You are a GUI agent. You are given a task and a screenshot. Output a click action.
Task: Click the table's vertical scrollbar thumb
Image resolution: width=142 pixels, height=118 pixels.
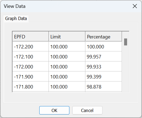coord(126,42)
